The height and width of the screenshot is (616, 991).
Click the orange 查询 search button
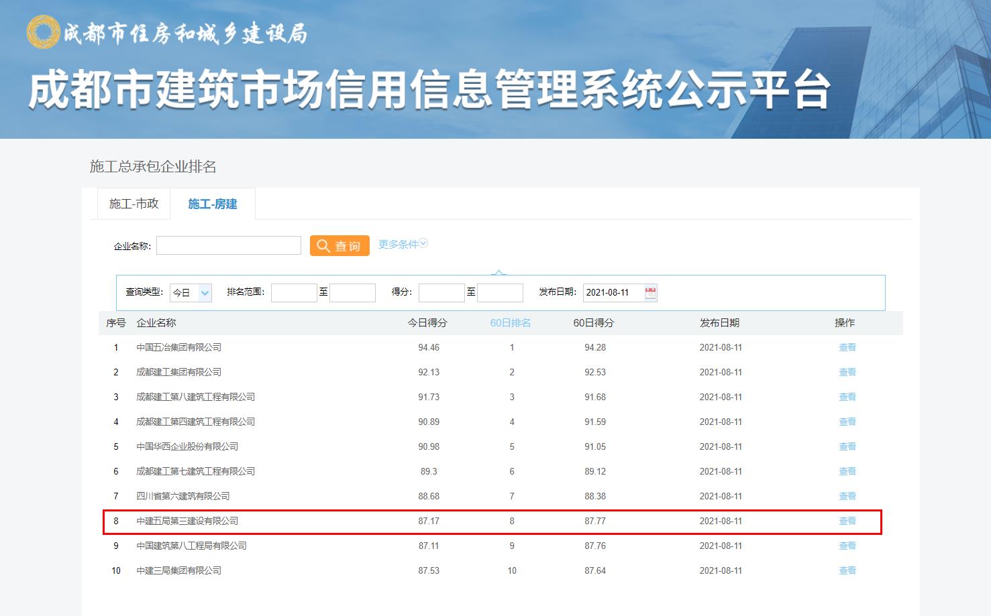coord(340,245)
